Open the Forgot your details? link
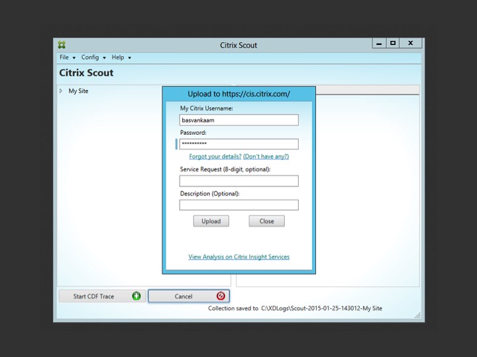 [215, 156]
